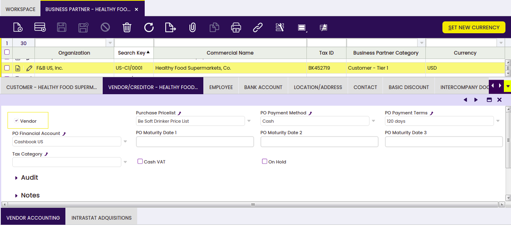Delete the selected record with trash icon

127,27
